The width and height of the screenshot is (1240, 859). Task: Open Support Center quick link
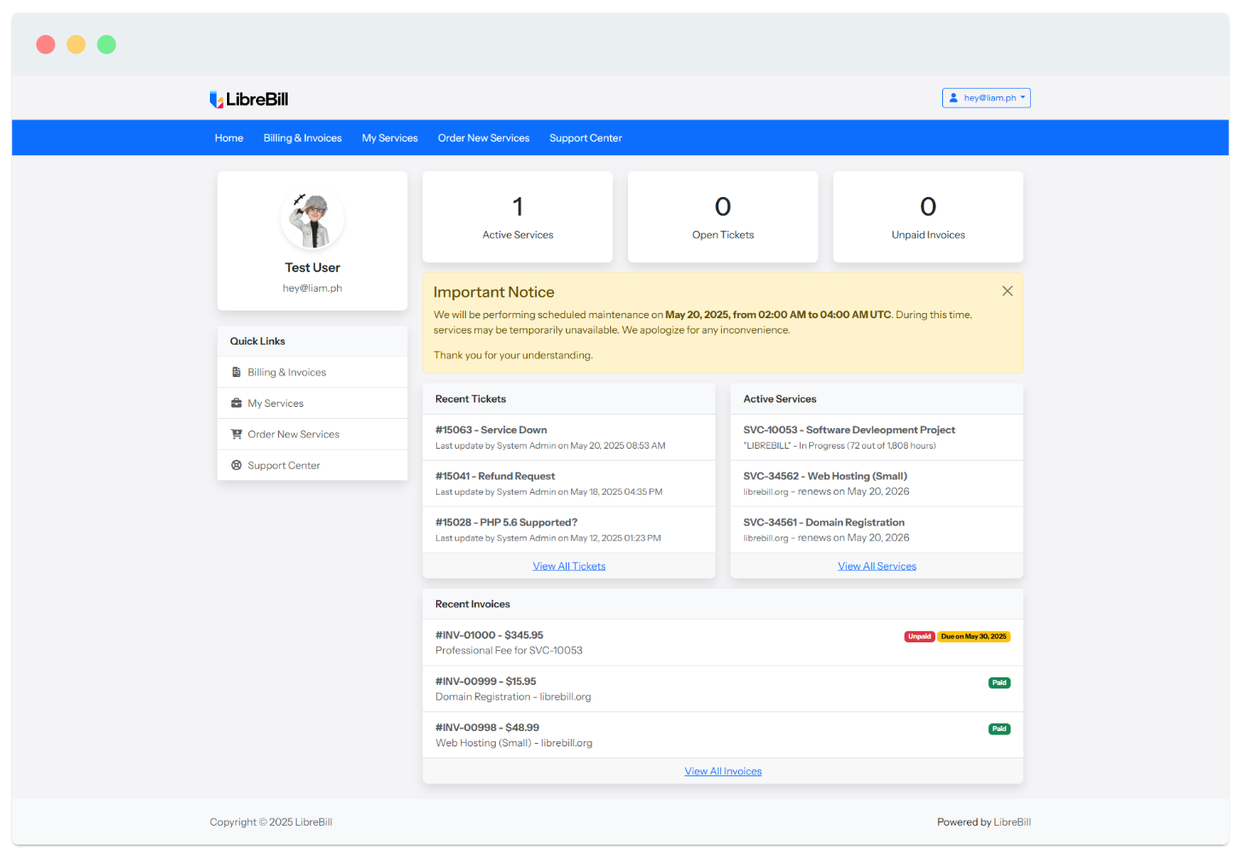coord(312,465)
